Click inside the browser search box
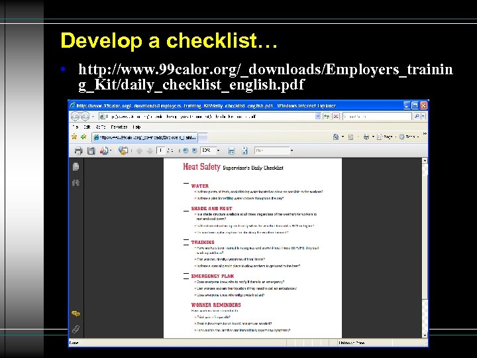The height and width of the screenshot is (358, 477). [376, 116]
